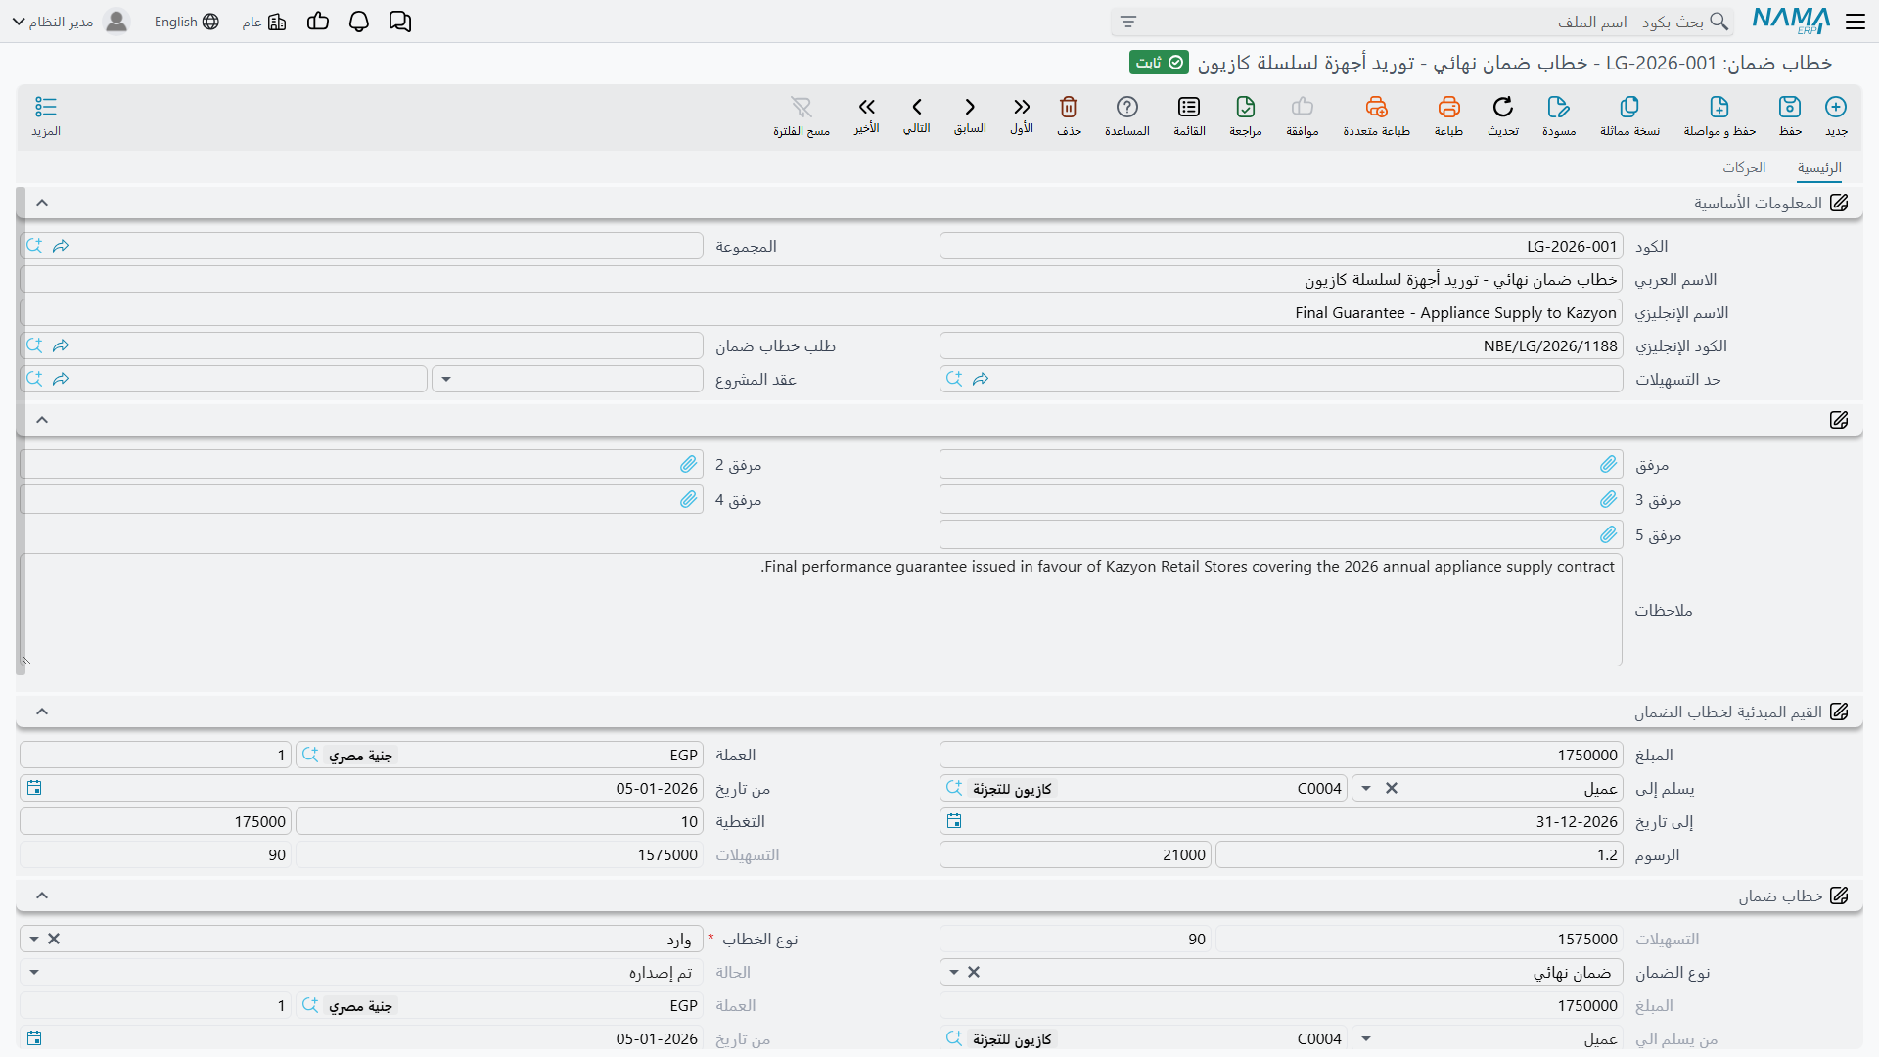Switch language to English

[x=187, y=22]
